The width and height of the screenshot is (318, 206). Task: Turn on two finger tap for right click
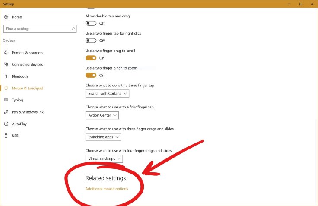[x=91, y=41]
